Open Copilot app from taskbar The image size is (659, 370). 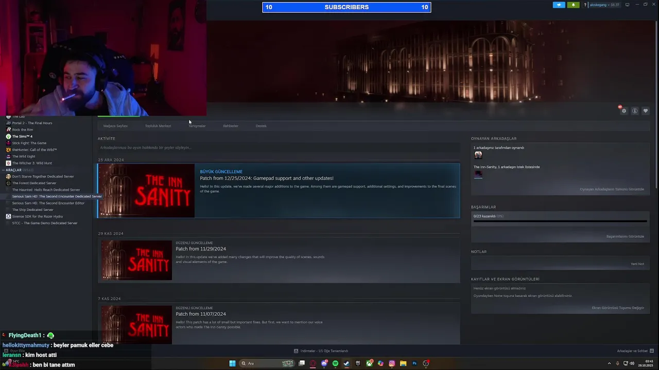pyautogui.click(x=380, y=363)
